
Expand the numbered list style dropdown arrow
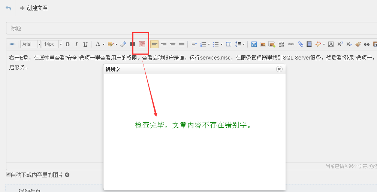click(x=209, y=44)
